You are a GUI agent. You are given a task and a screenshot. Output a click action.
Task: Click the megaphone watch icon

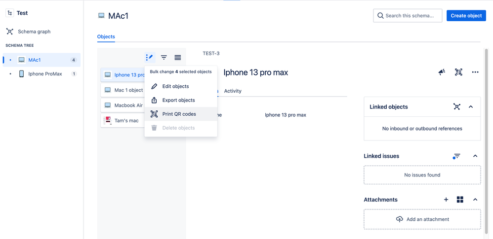442,72
